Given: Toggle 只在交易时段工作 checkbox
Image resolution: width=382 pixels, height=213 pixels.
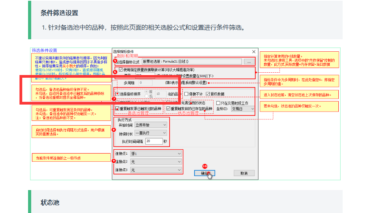Looking at the screenshot, I should [x=218, y=103].
